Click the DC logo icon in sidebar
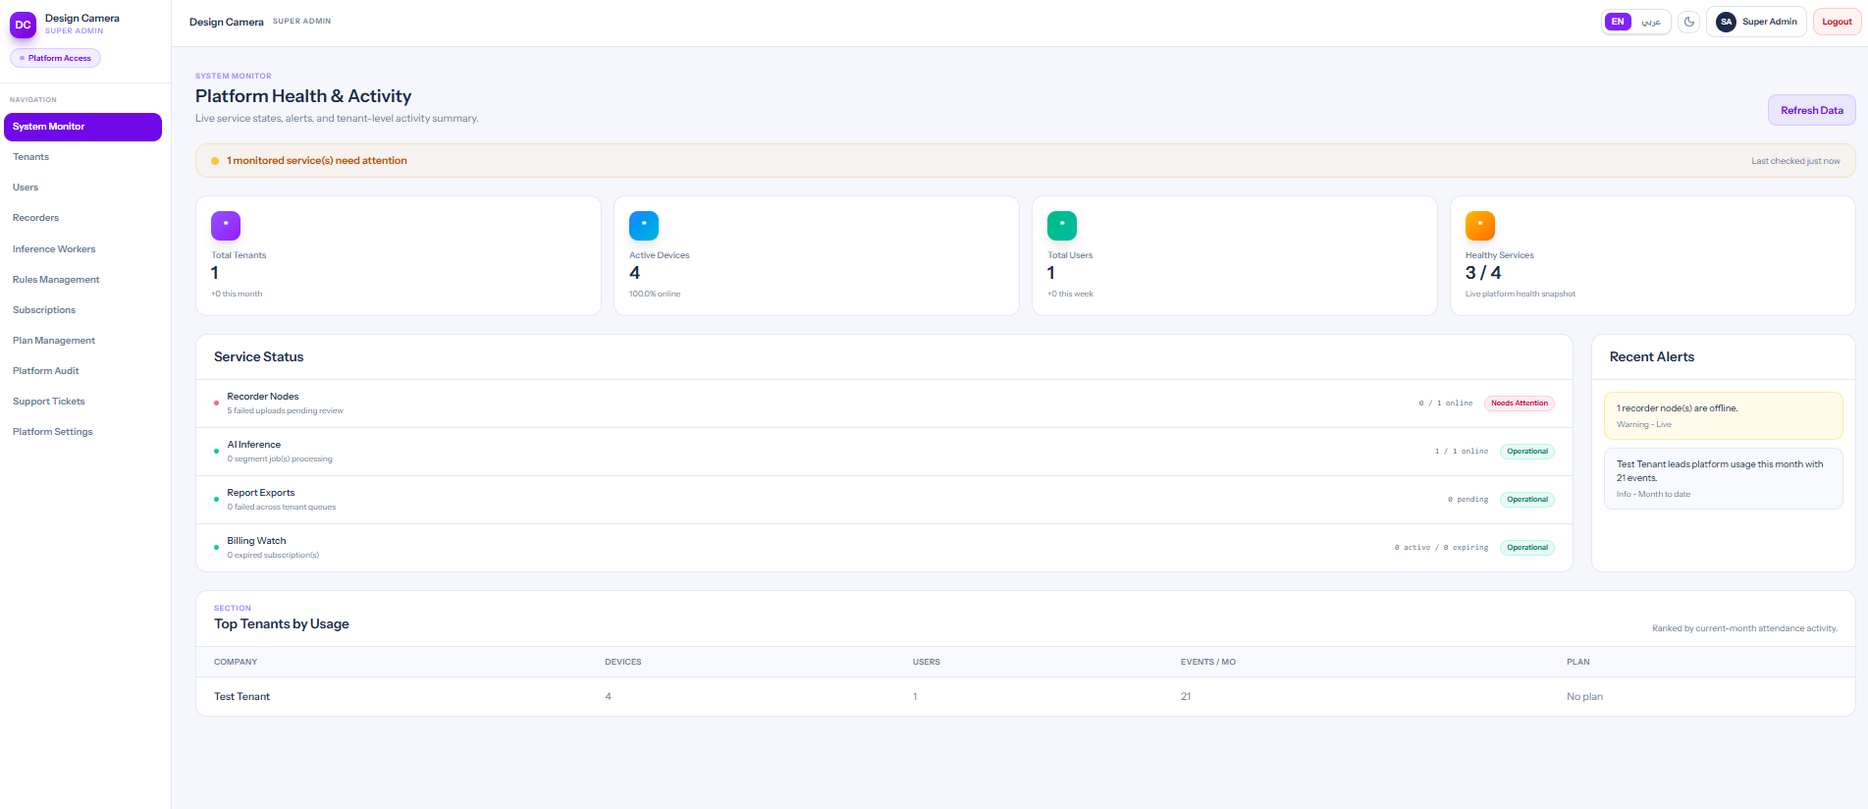This screenshot has width=1868, height=809. pyautogui.click(x=23, y=25)
